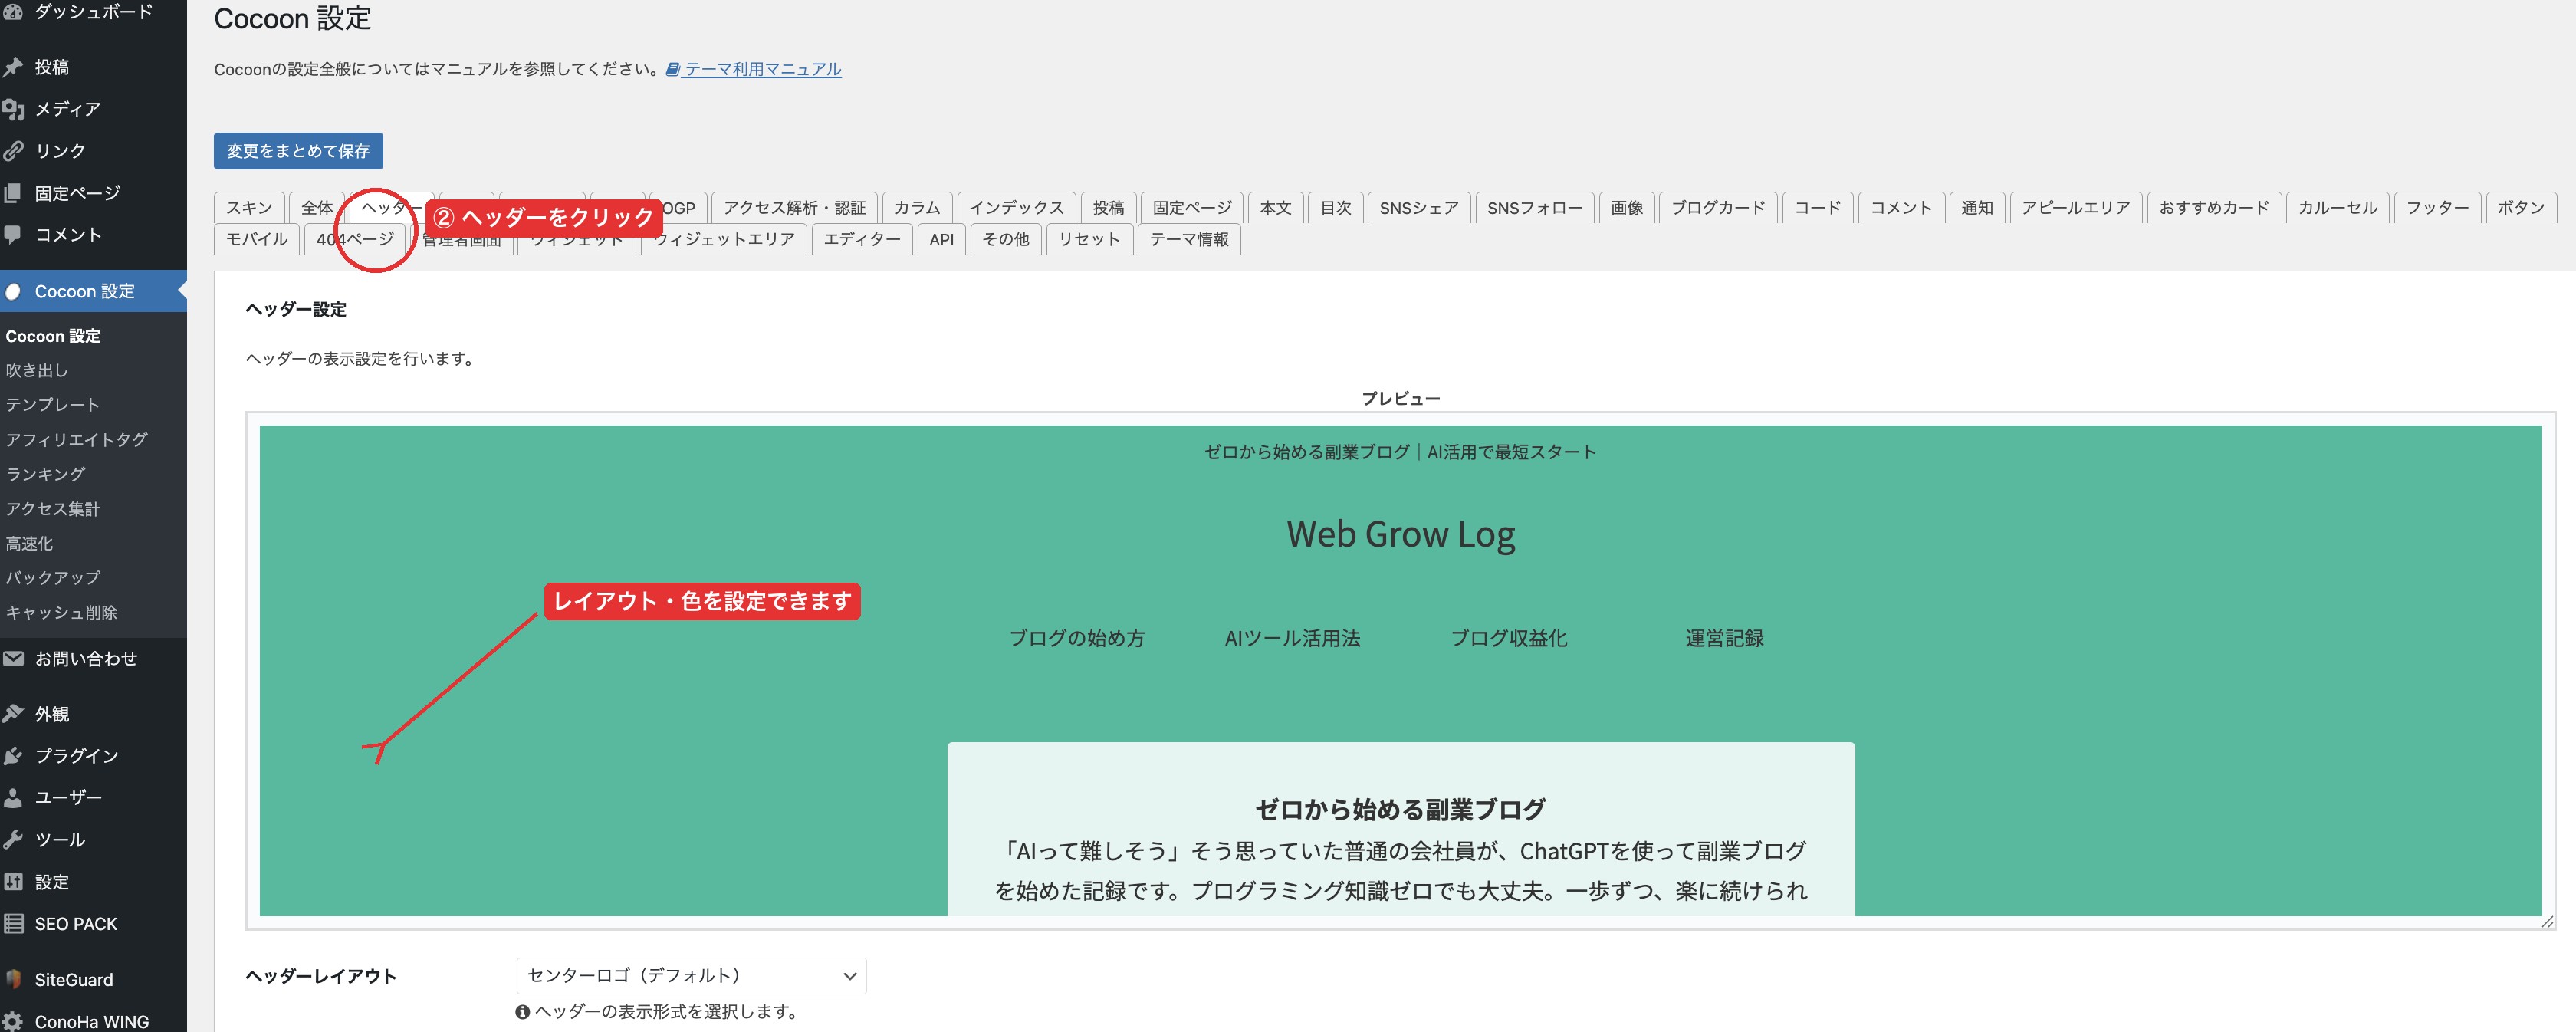Open 高速化 in sidebar submenu

pyautogui.click(x=29, y=544)
